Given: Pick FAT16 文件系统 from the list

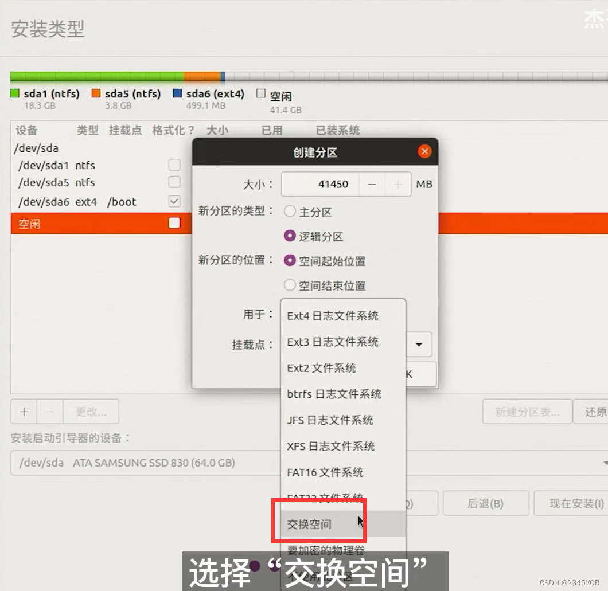Looking at the screenshot, I should pyautogui.click(x=343, y=472).
